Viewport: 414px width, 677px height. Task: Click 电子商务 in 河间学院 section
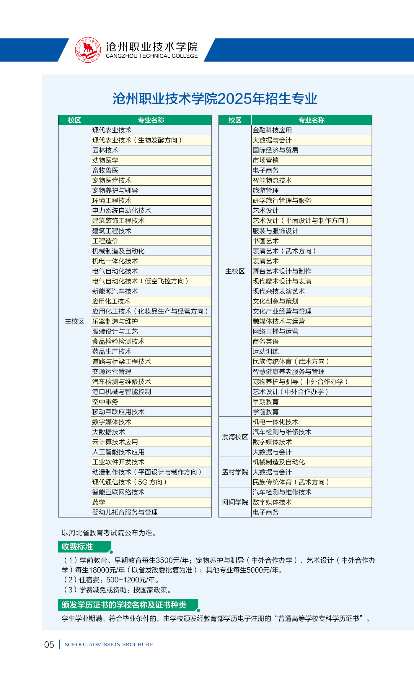pyautogui.click(x=312, y=512)
